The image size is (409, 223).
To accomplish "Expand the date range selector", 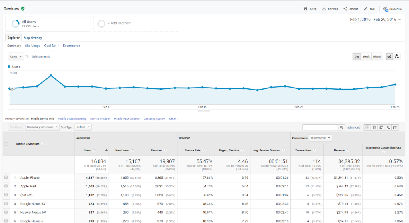I will [x=375, y=19].
